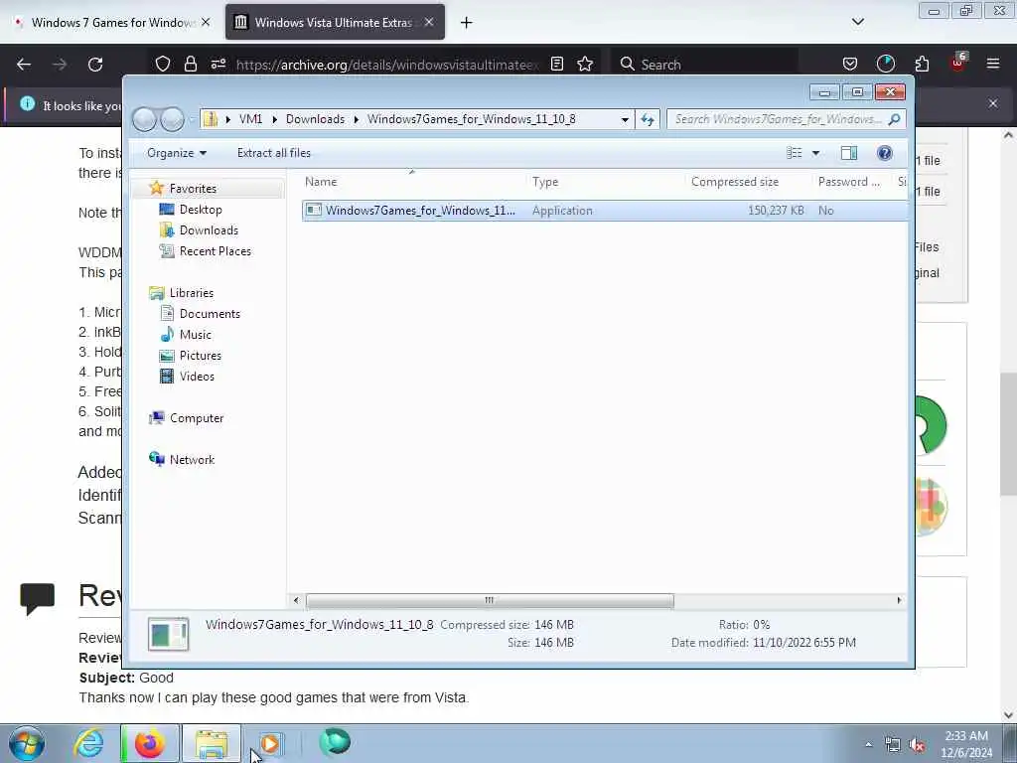Open Videos library
Screen dimensions: 1017x763
click(197, 377)
